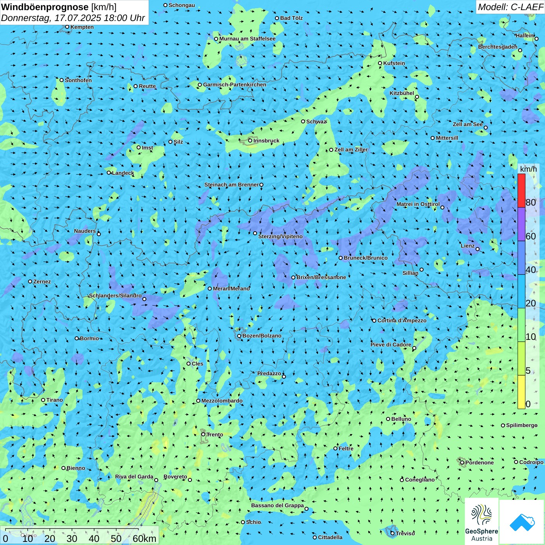
Task: Click the Tirano city label
Action: [x=54, y=400]
